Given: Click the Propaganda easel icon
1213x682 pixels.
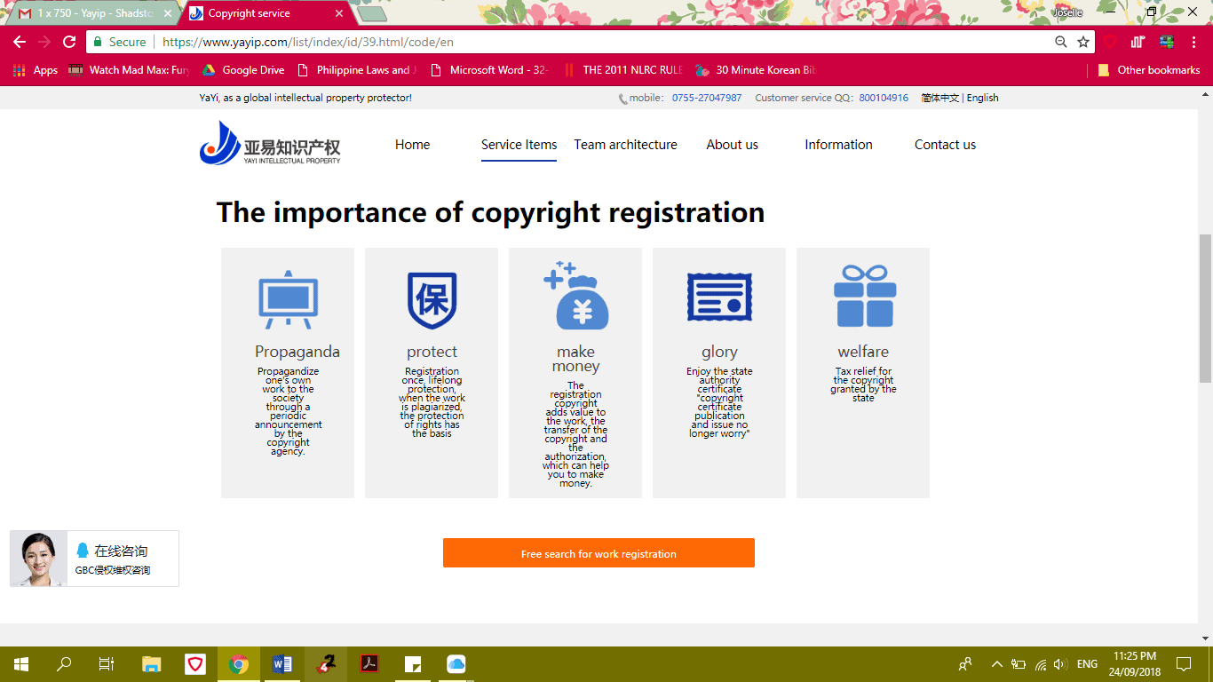Looking at the screenshot, I should coord(288,299).
